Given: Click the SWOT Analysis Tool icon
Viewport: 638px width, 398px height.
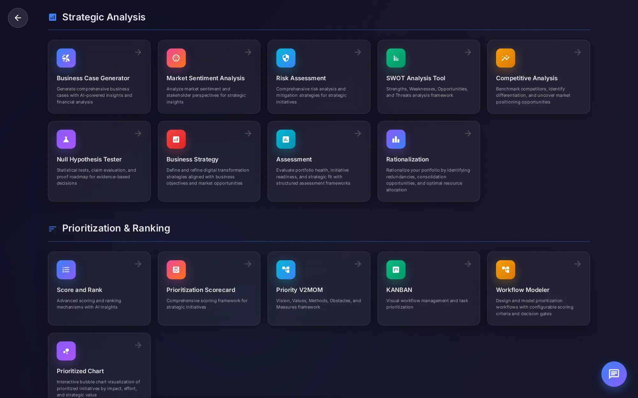Looking at the screenshot, I should pos(396,58).
